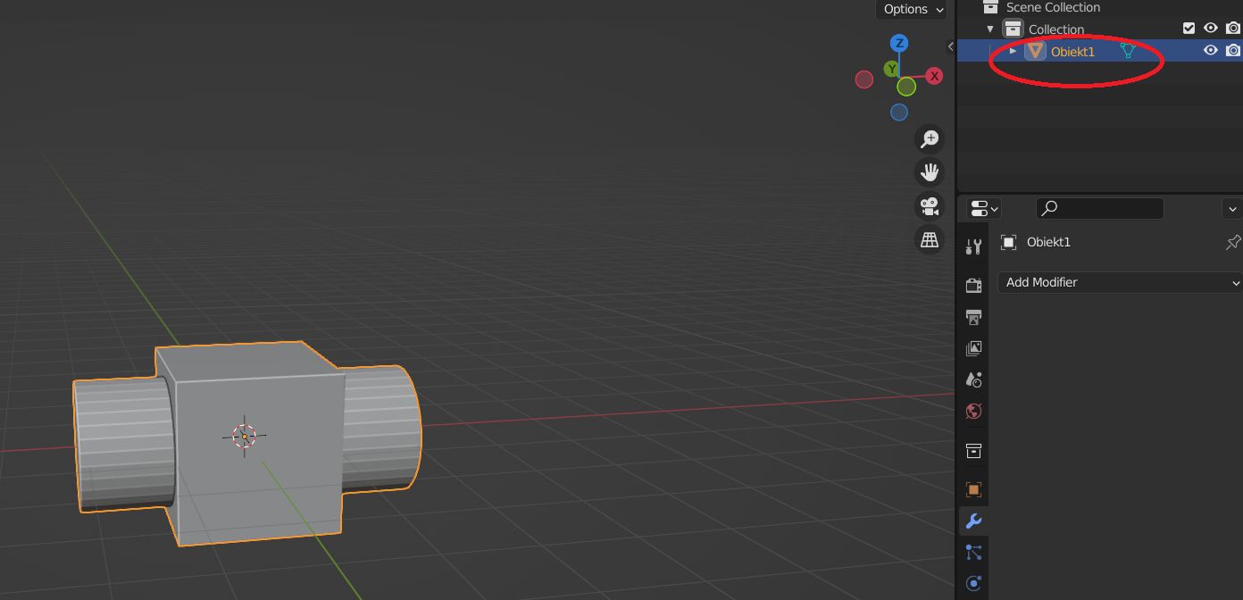
Task: Open the Add Modifier dropdown
Action: coord(1120,282)
